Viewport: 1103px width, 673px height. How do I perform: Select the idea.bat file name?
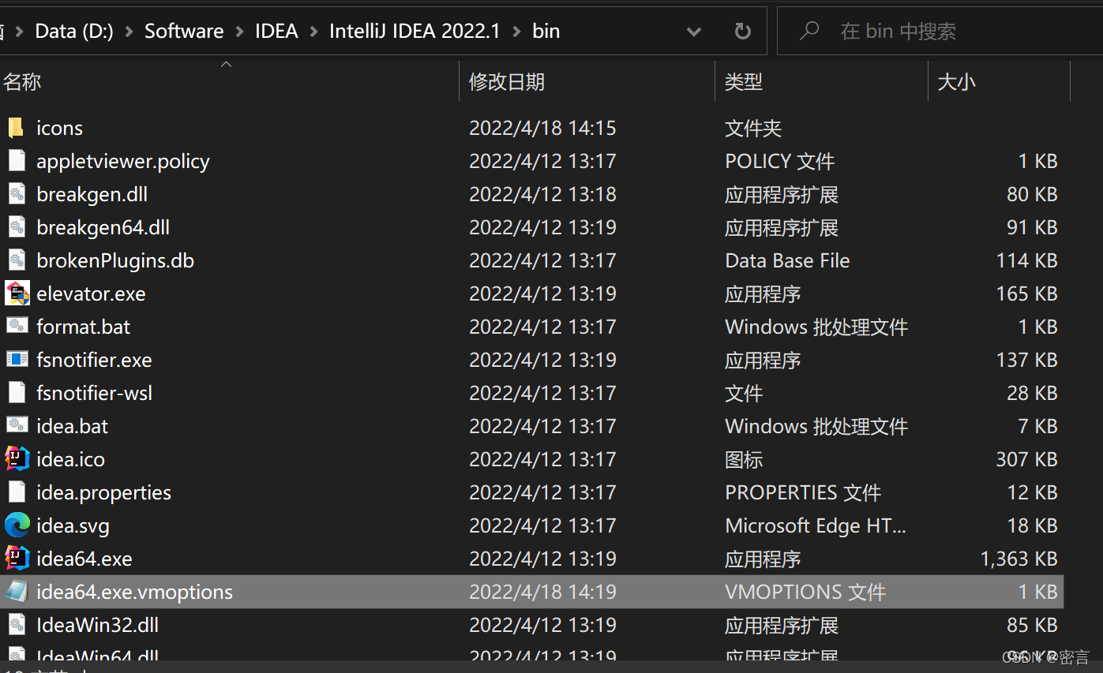point(72,426)
